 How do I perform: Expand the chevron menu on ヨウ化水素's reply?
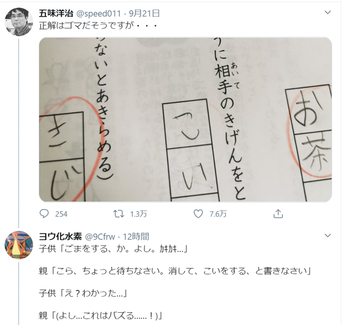[x=328, y=236]
